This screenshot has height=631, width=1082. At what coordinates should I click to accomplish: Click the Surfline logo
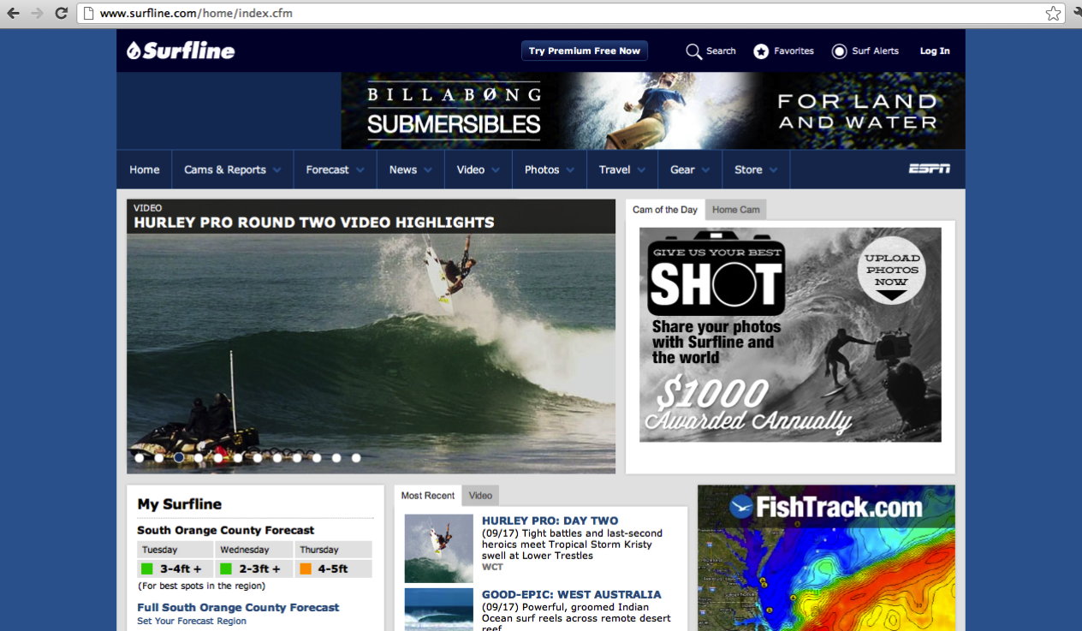[181, 51]
